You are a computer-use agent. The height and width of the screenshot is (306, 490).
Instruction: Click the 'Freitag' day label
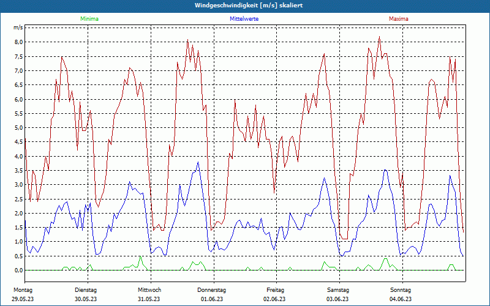[x=275, y=290]
